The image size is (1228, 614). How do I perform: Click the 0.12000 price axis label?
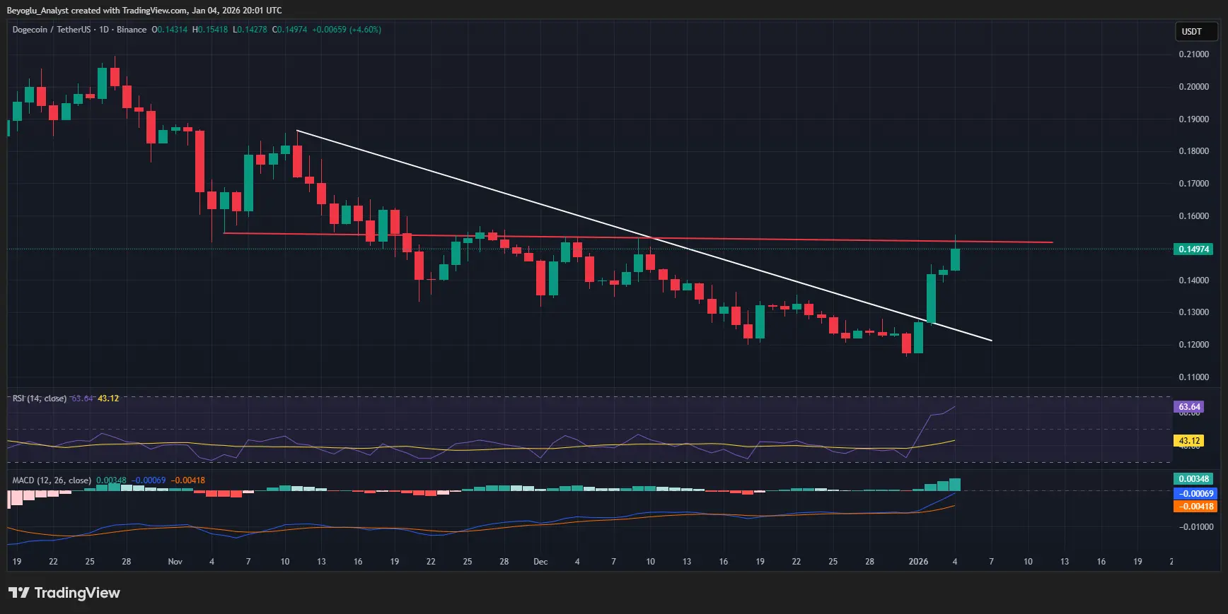tap(1193, 345)
